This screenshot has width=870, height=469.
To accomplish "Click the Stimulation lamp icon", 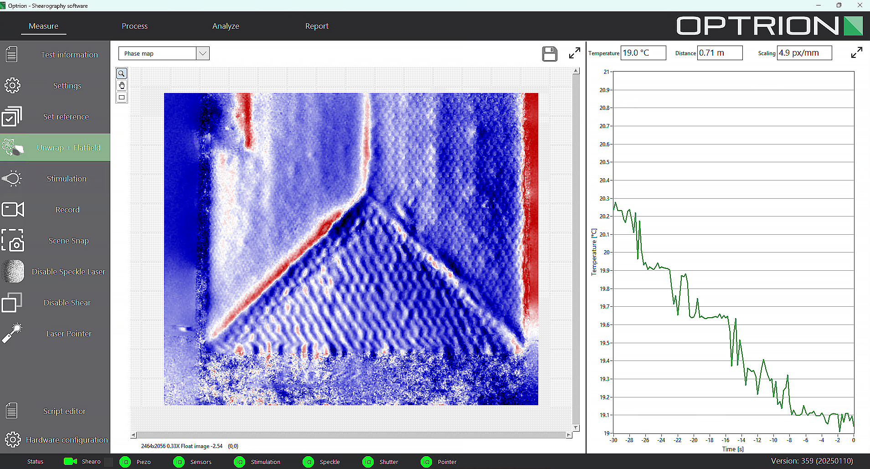I will (12, 178).
